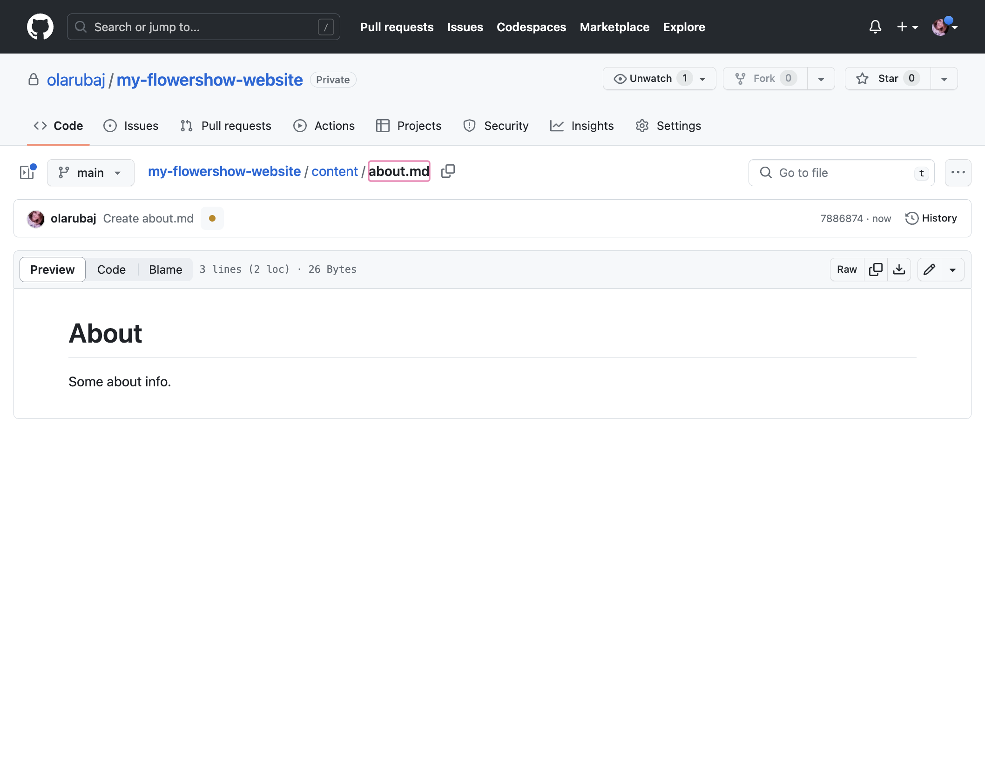
Task: Open the Projects tab
Action: pyautogui.click(x=409, y=126)
